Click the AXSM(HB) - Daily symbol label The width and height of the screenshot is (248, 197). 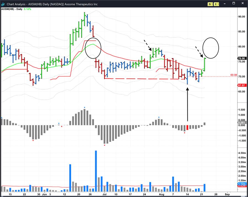pyautogui.click(x=12, y=9)
